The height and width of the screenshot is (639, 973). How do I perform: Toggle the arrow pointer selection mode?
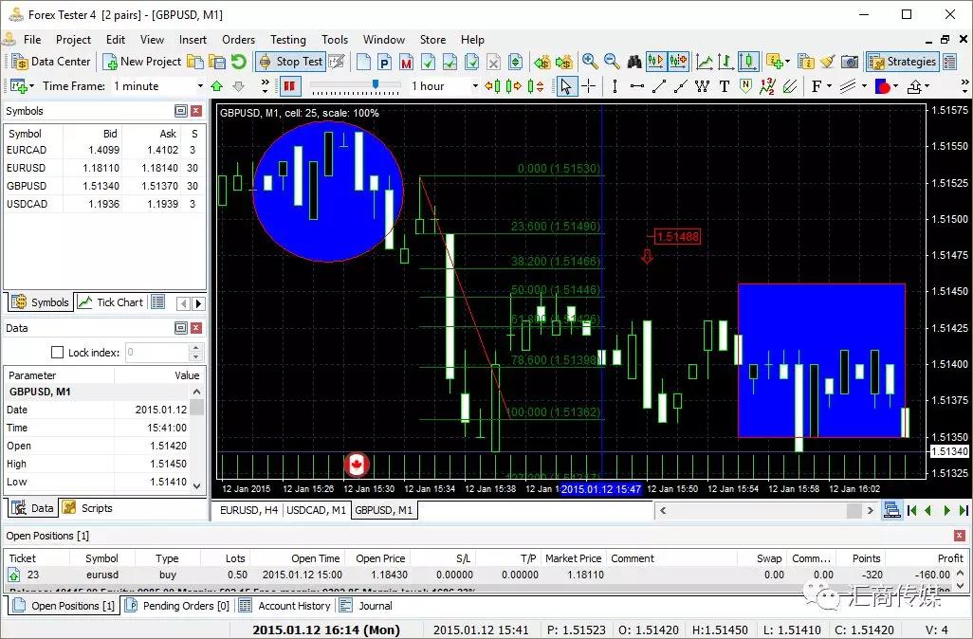pyautogui.click(x=566, y=86)
